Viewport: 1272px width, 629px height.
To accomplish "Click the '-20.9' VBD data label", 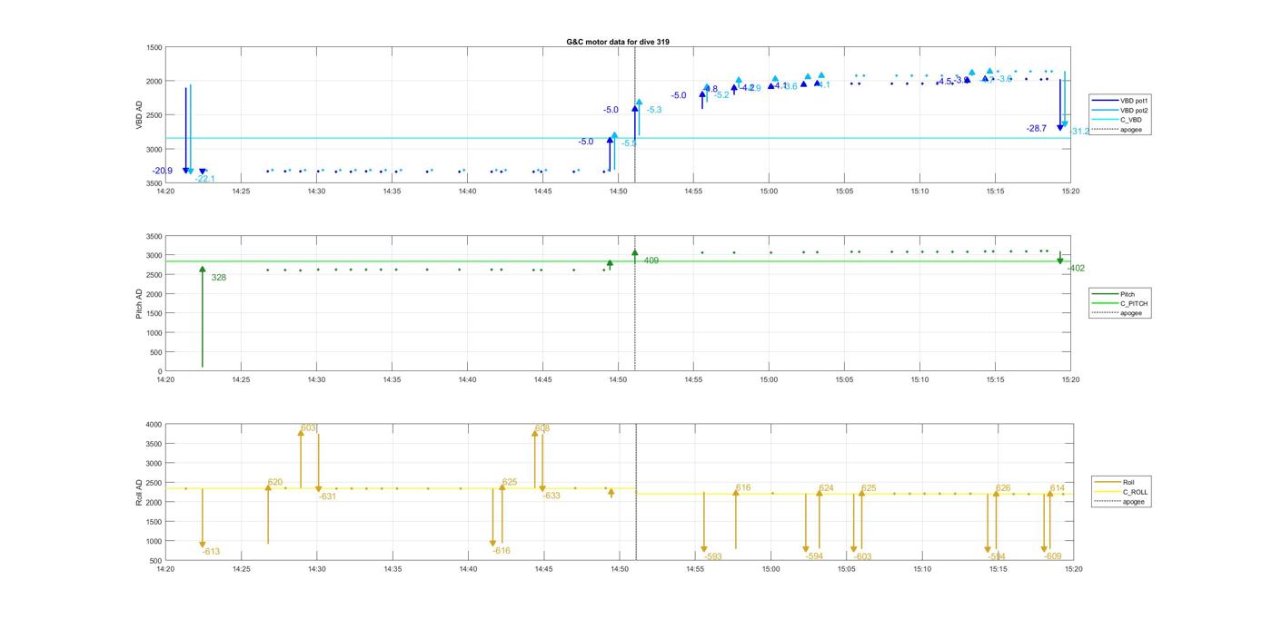I will pos(162,171).
